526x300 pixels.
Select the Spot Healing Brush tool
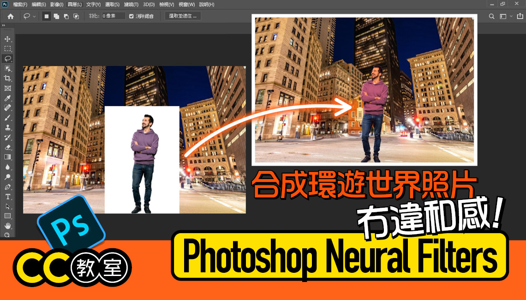tap(7, 108)
